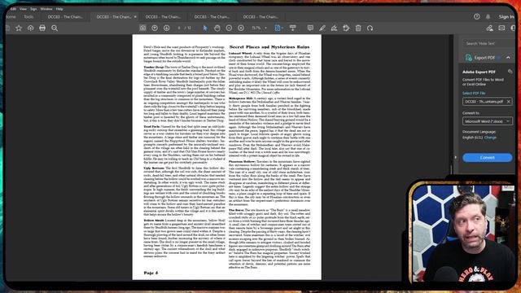Open help via the question mark icon
This screenshot has width=521, height=293.
(x=477, y=16)
